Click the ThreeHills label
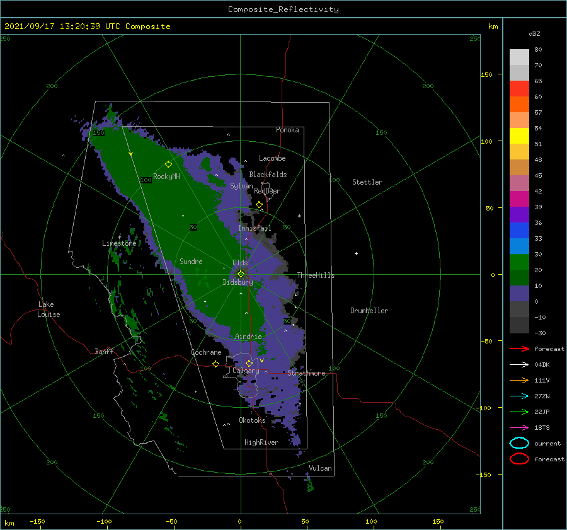567x530 pixels. [x=316, y=275]
